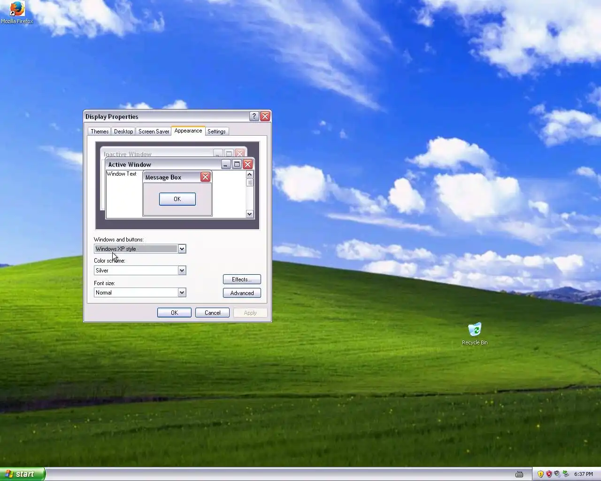Expand the Windows and buttons dropdown
The width and height of the screenshot is (601, 481).
182,249
